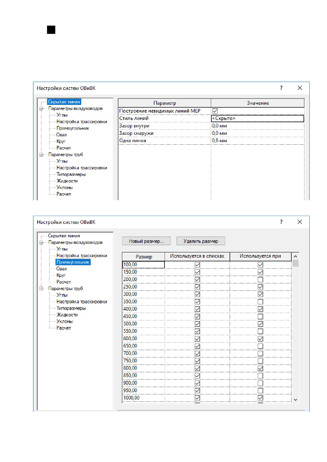This screenshot has width=327, height=462.
Task: Close the bottom ОВиВК settings dialog
Action: tap(300, 222)
